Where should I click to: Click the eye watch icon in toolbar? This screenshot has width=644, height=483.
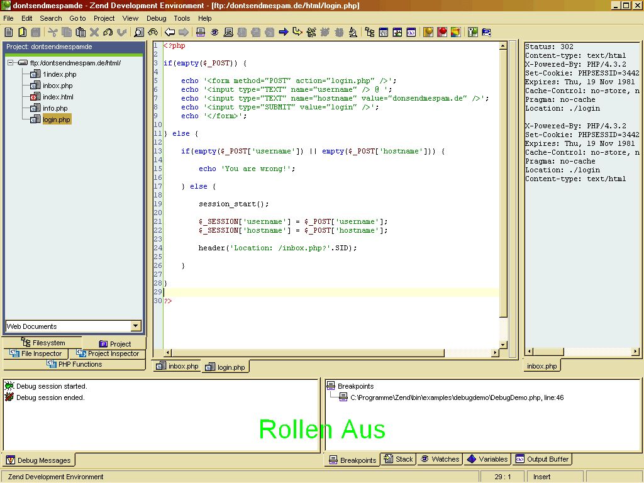pos(214,32)
